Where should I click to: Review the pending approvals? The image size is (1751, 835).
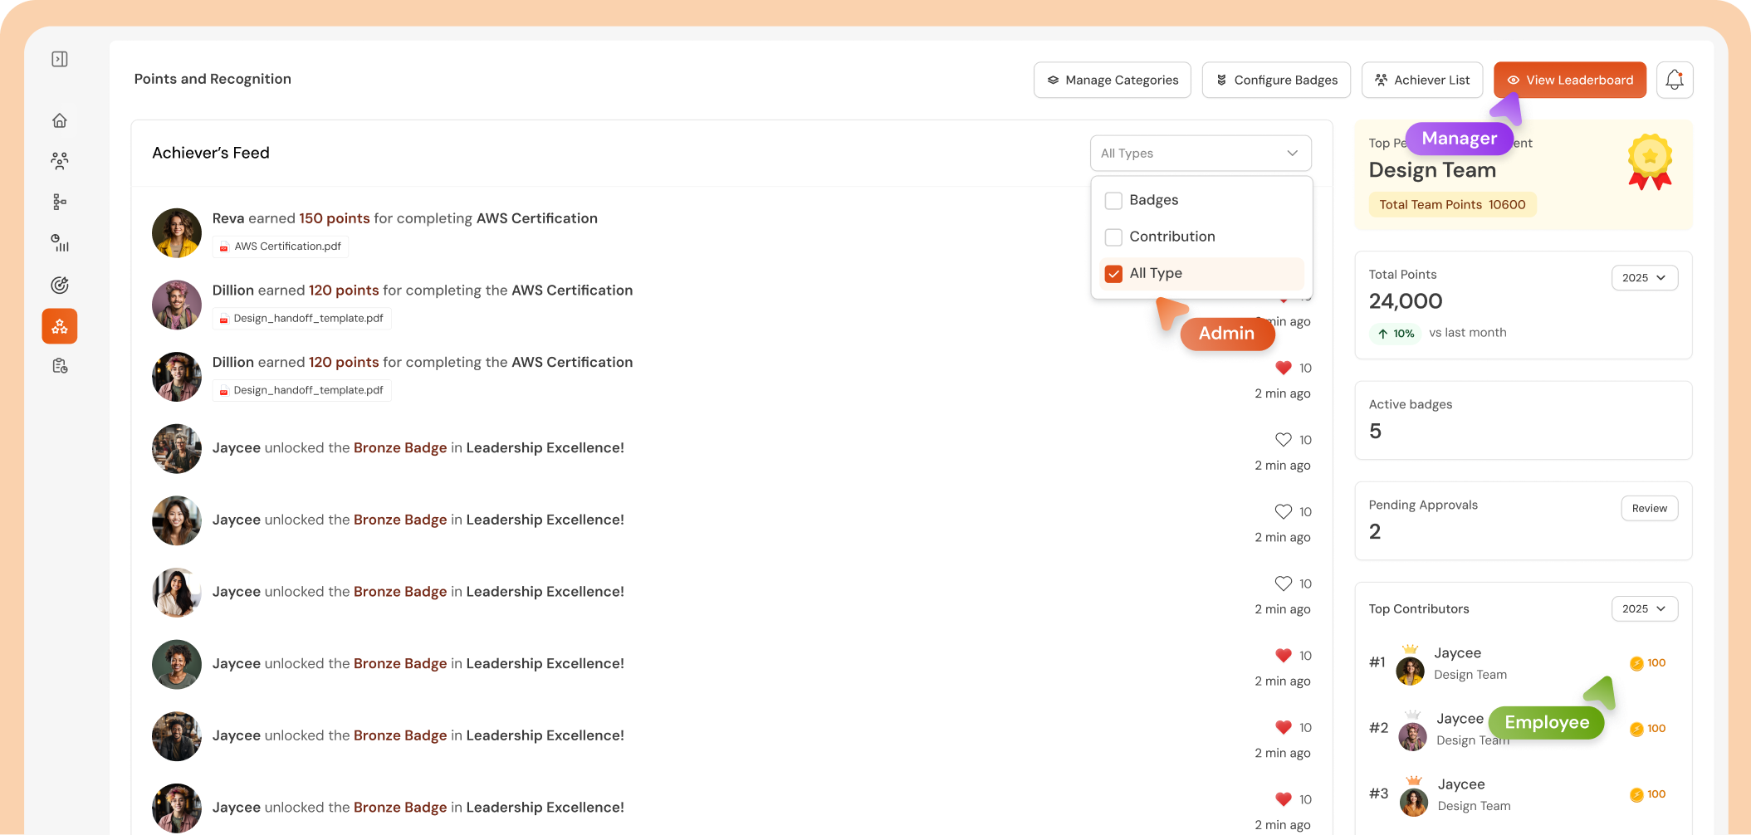click(x=1649, y=509)
